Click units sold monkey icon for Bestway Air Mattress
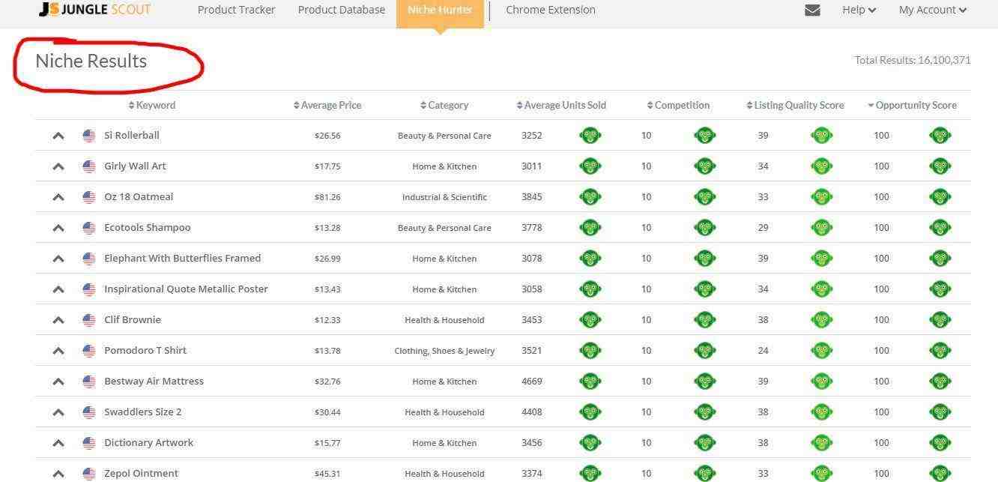This screenshot has height=482, width=998. [590, 382]
